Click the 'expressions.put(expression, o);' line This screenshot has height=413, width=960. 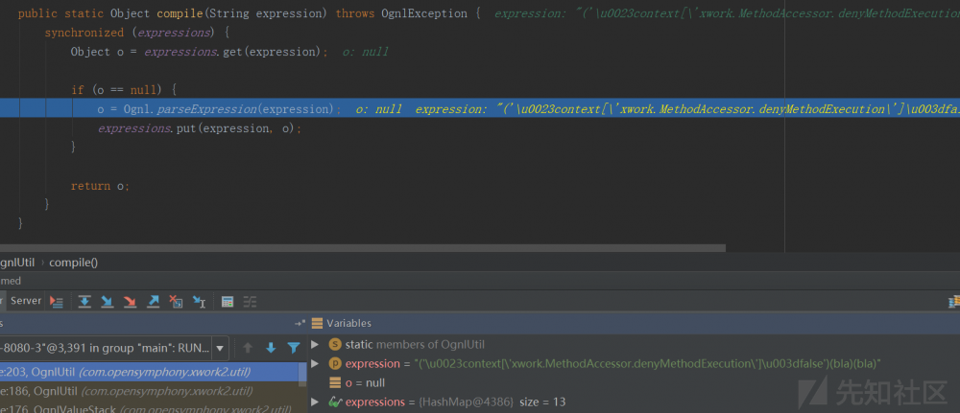point(200,128)
